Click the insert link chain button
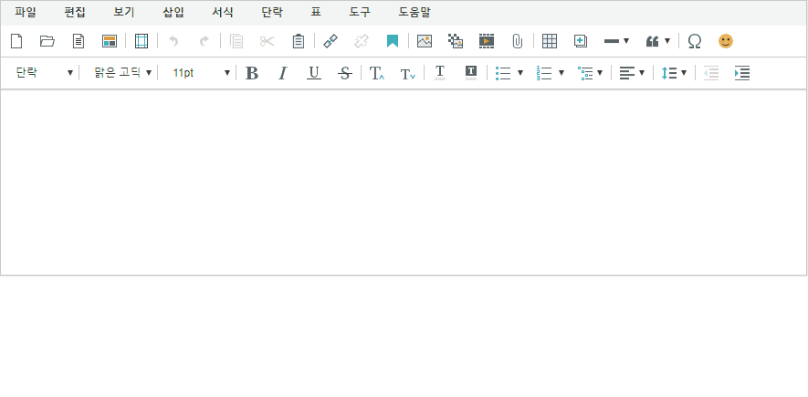Viewport: 808px width, 397px height. click(x=331, y=41)
